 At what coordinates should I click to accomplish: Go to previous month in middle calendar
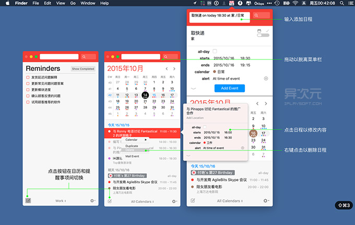pyautogui.click(x=167, y=68)
